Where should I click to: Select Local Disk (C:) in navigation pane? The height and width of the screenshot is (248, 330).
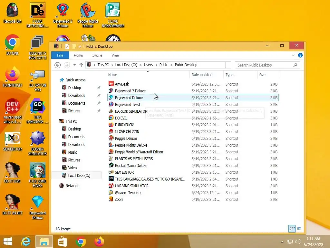(x=77, y=175)
